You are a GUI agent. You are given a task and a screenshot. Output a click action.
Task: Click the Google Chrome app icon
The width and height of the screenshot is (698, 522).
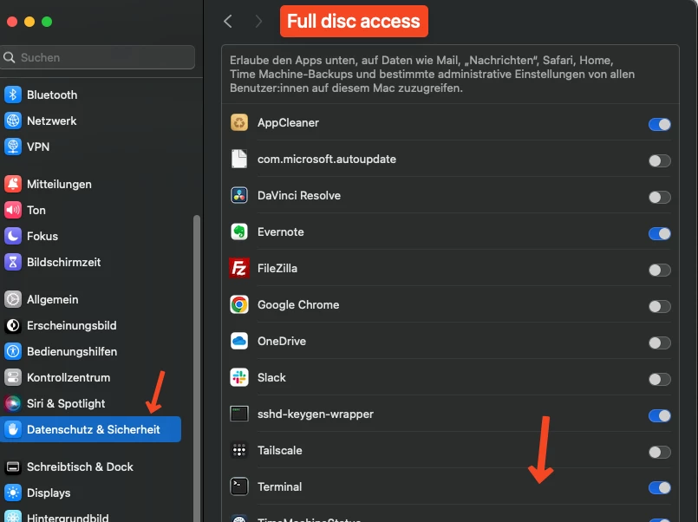pos(239,305)
